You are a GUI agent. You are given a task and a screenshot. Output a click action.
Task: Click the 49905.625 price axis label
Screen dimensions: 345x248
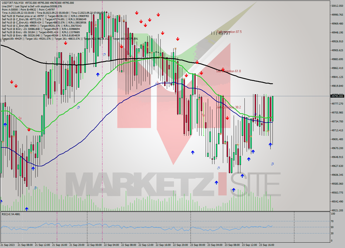pyautogui.click(x=337, y=50)
